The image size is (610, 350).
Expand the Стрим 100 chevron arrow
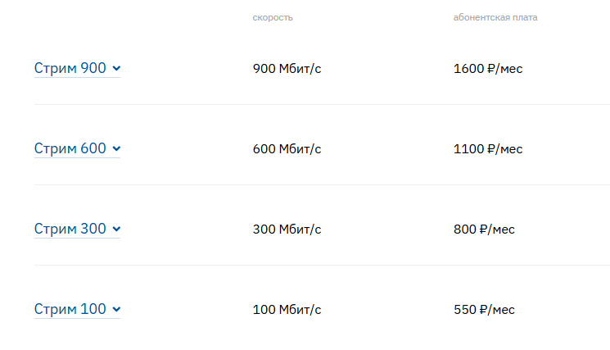[x=116, y=310]
